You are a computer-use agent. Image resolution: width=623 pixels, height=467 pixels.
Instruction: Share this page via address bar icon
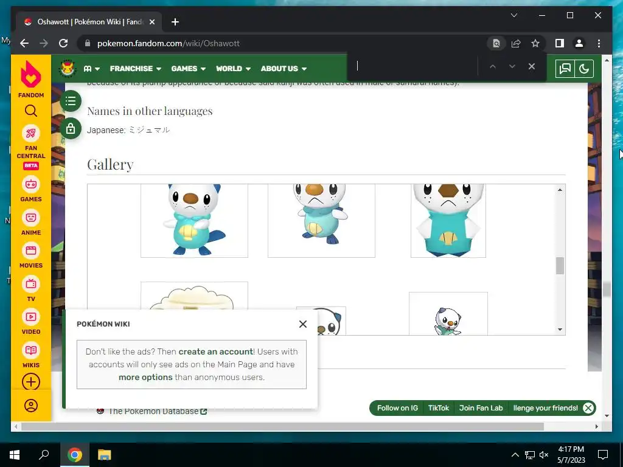click(516, 43)
